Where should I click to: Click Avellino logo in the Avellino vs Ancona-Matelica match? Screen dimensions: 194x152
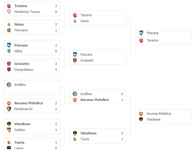click(x=75, y=94)
